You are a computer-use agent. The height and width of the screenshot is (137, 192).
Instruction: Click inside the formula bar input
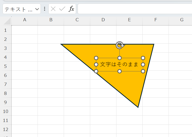point(134,9)
